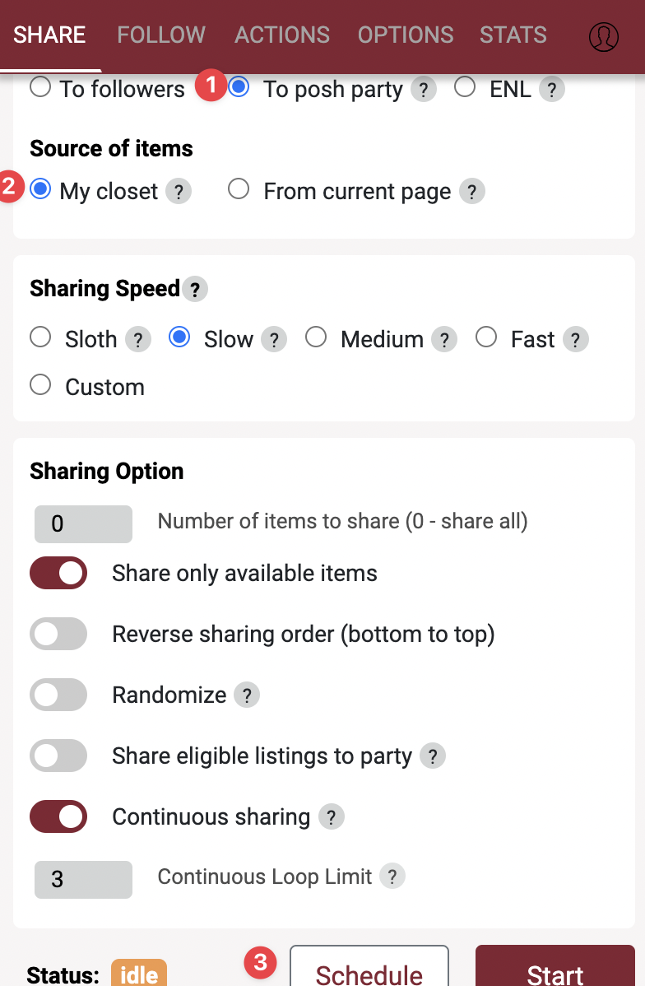645x986 pixels.
Task: Click help icon beside Continuous Loop Limit
Action: tap(392, 877)
